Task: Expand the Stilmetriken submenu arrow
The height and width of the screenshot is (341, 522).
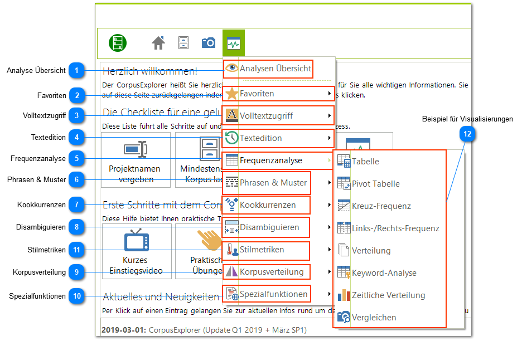Action: (x=329, y=249)
